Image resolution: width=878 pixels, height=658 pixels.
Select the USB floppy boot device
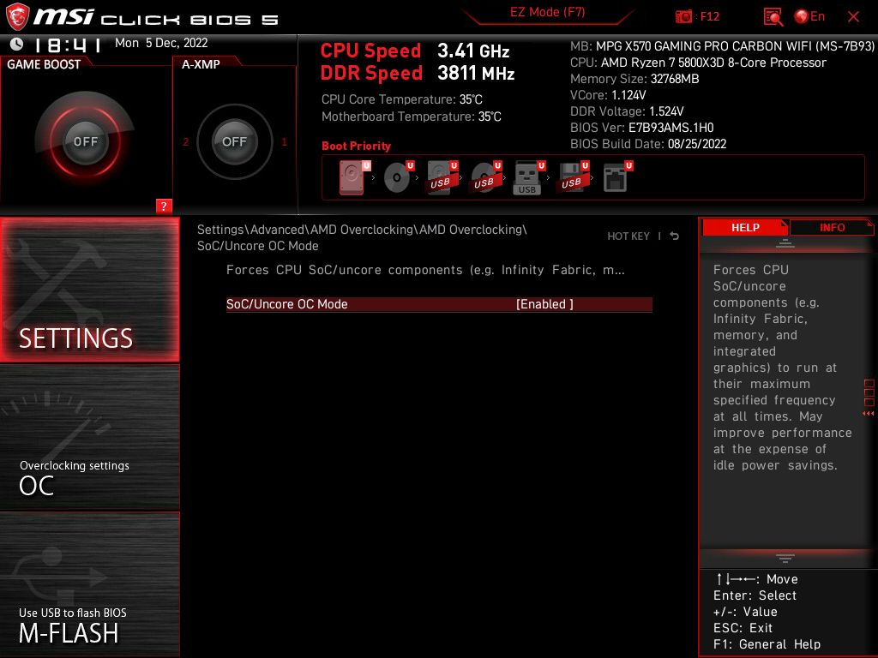click(573, 178)
